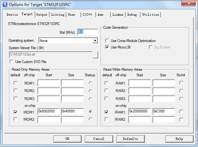
Task: Select ROM2 Startup radio button
Action: pos(90,91)
